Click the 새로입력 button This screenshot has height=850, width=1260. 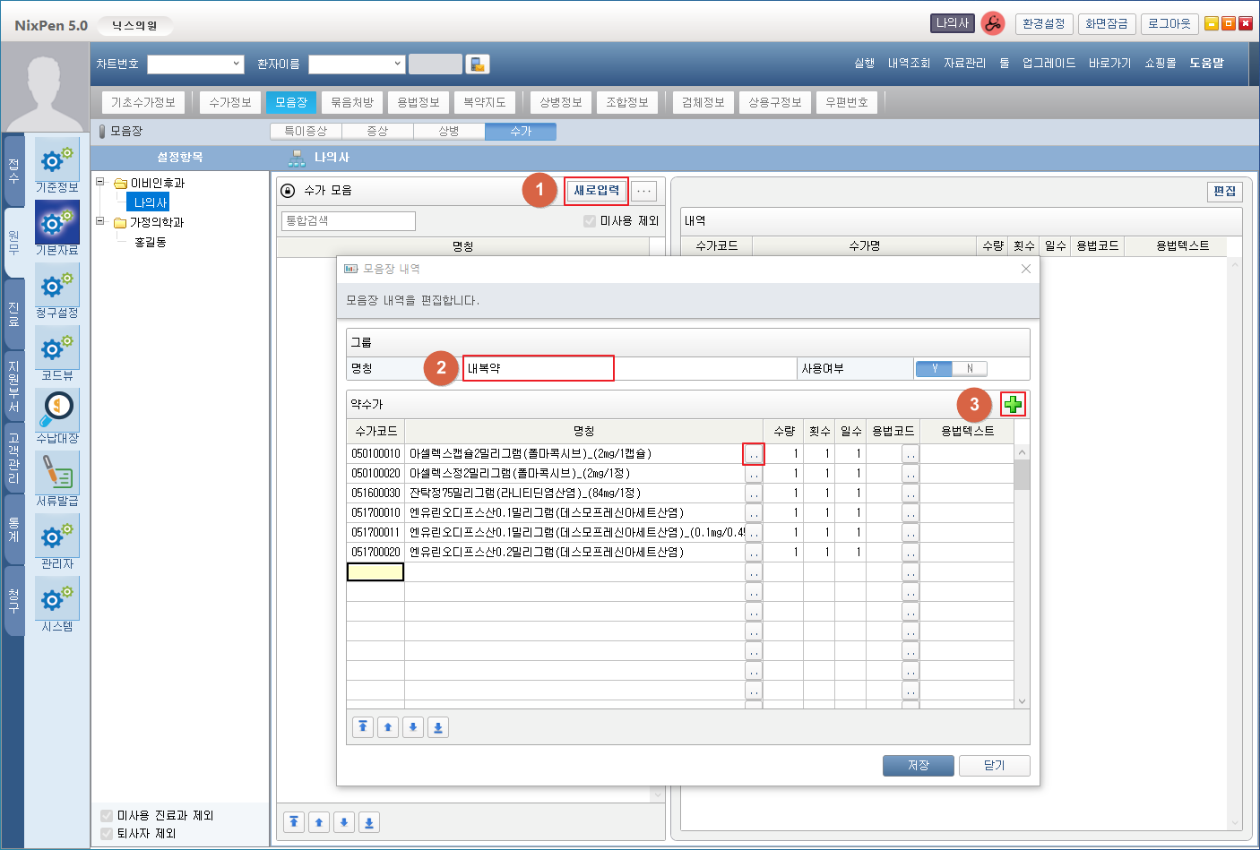596,191
